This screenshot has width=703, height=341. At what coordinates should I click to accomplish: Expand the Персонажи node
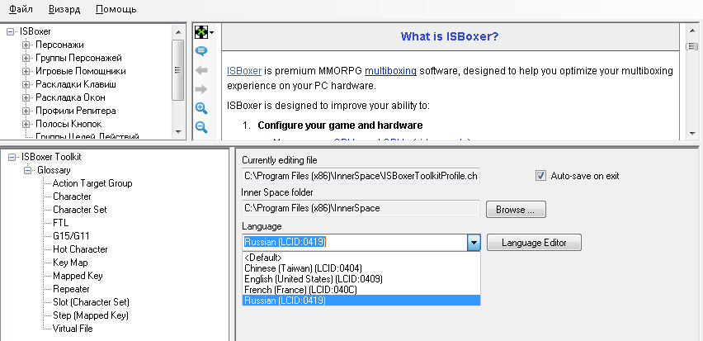[x=26, y=45]
